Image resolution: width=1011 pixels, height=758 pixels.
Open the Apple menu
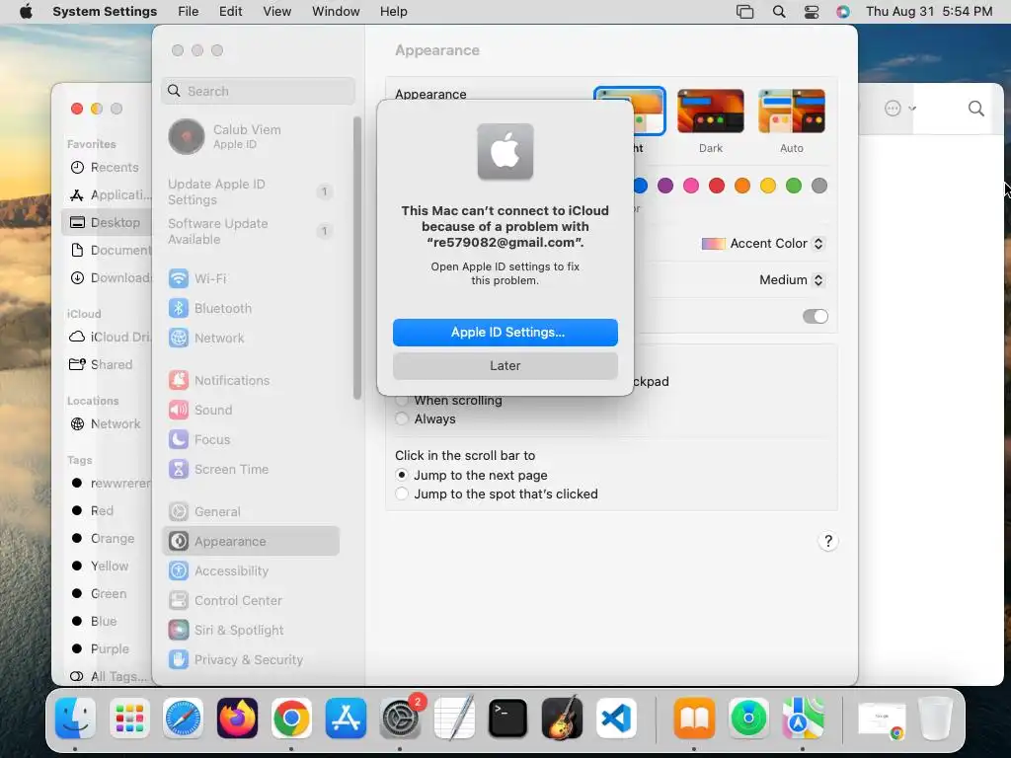[26, 12]
